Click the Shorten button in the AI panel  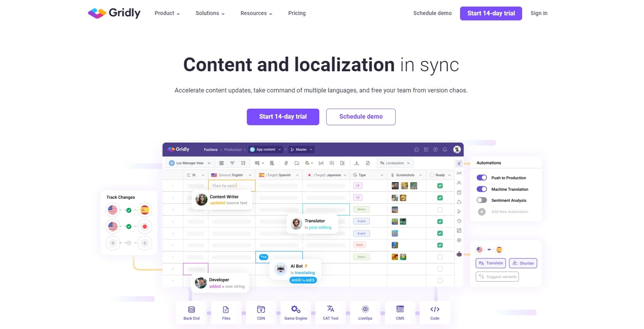523,263
